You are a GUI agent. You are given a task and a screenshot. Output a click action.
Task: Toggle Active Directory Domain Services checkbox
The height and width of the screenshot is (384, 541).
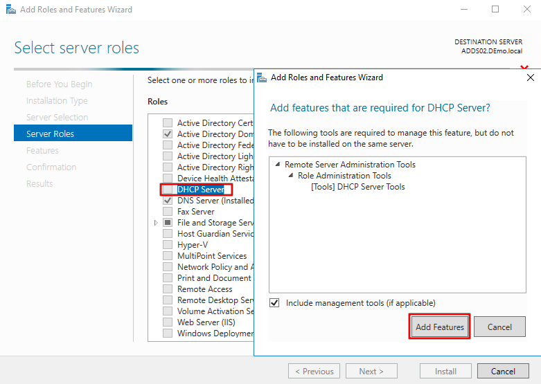tap(168, 134)
